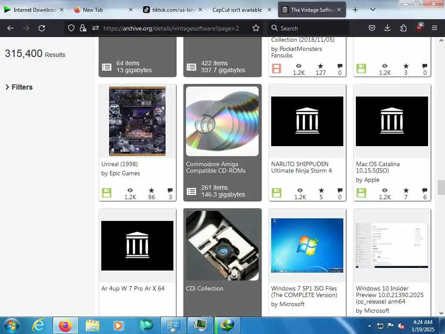Click the views eye on NARUTO card
Image resolution: width=445 pixels, height=334 pixels.
point(300,190)
